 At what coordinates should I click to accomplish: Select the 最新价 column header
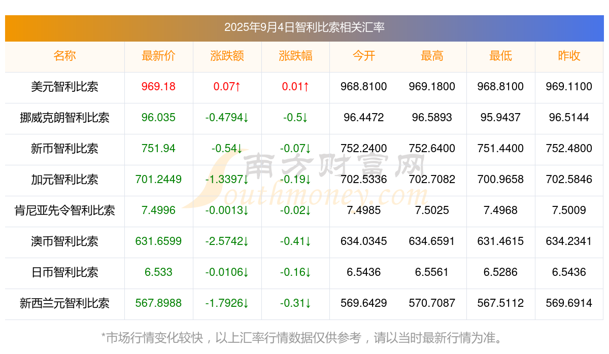[158, 56]
